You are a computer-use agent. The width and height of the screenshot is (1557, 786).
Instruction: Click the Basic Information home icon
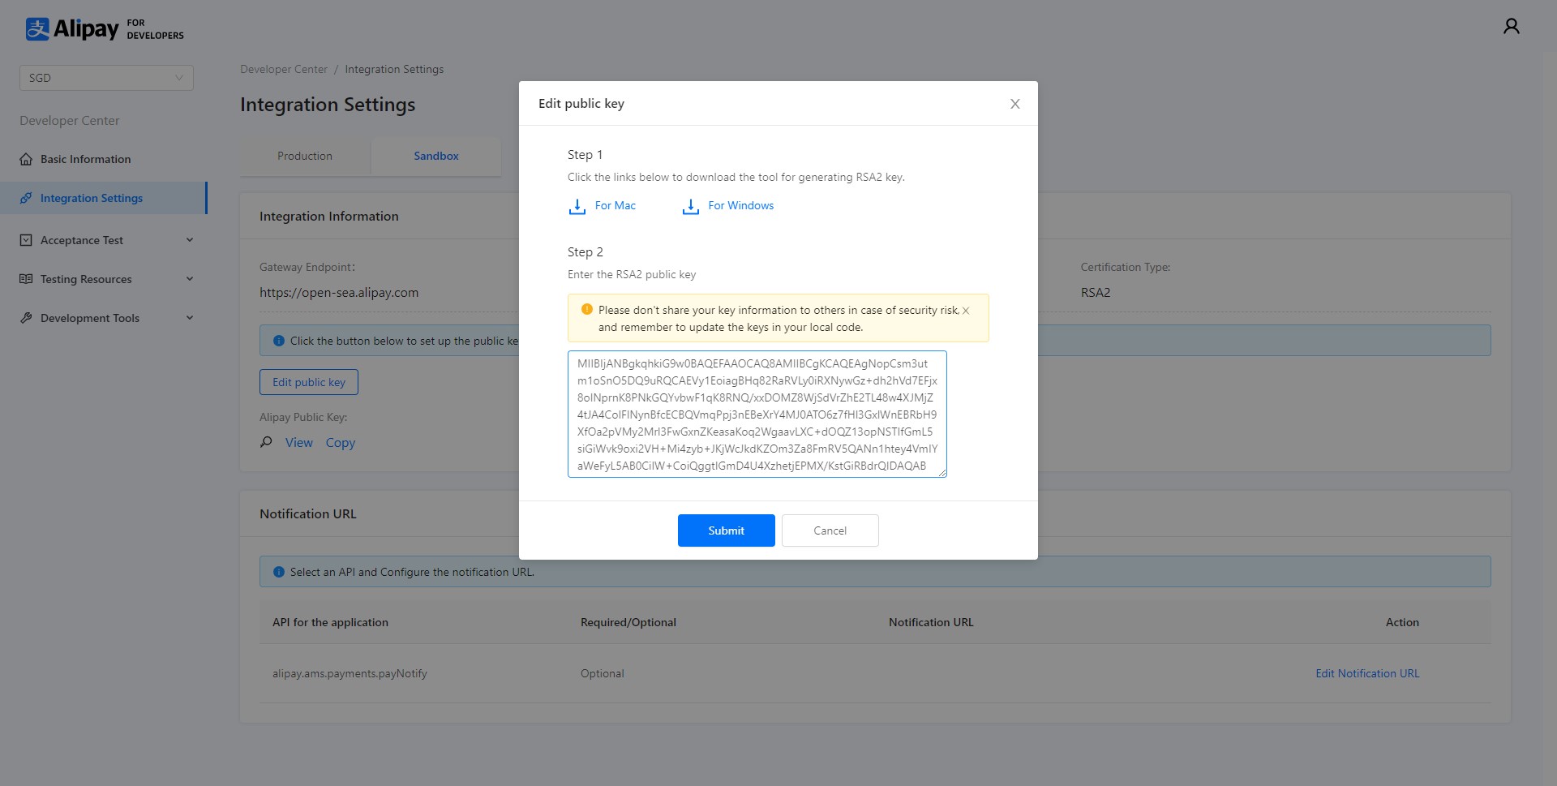pos(26,159)
